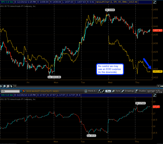Image resolution: width=163 pixels, height=144 pixels.
Task: Click the SPX 5 d 5m label
Action: point(7,2)
